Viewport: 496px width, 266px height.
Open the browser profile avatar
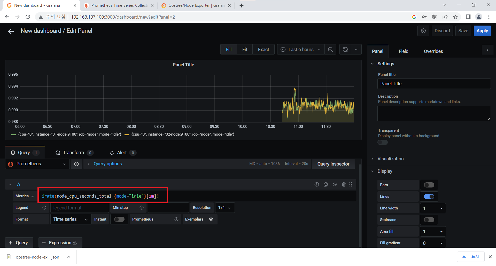coord(479,17)
